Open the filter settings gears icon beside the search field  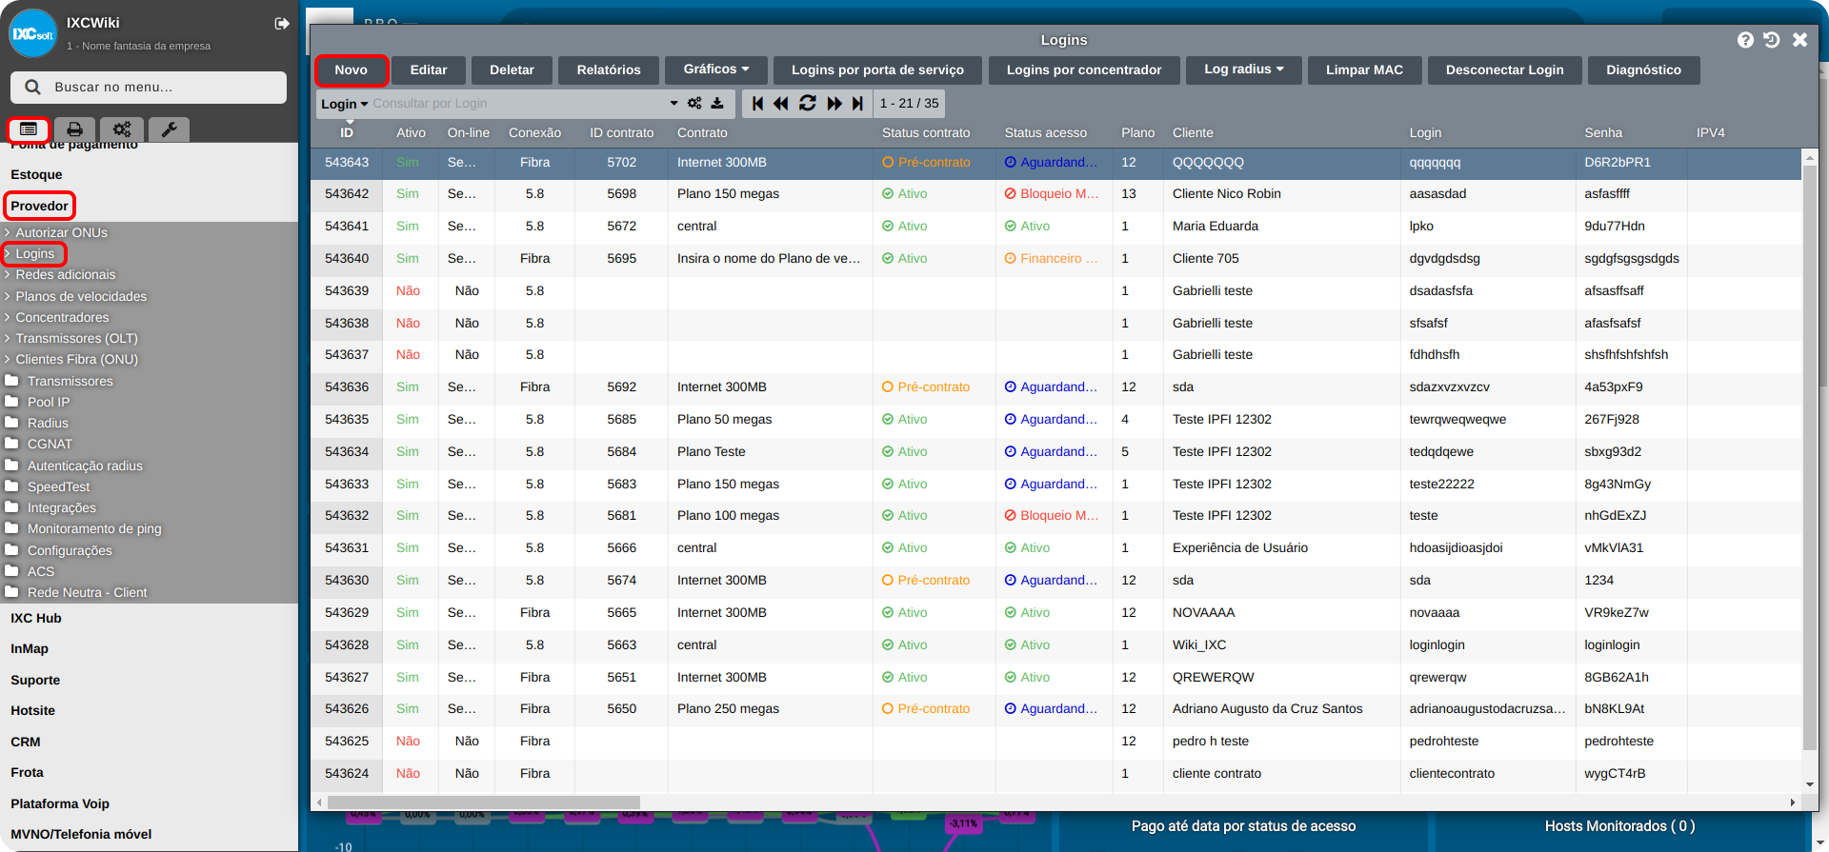click(694, 104)
